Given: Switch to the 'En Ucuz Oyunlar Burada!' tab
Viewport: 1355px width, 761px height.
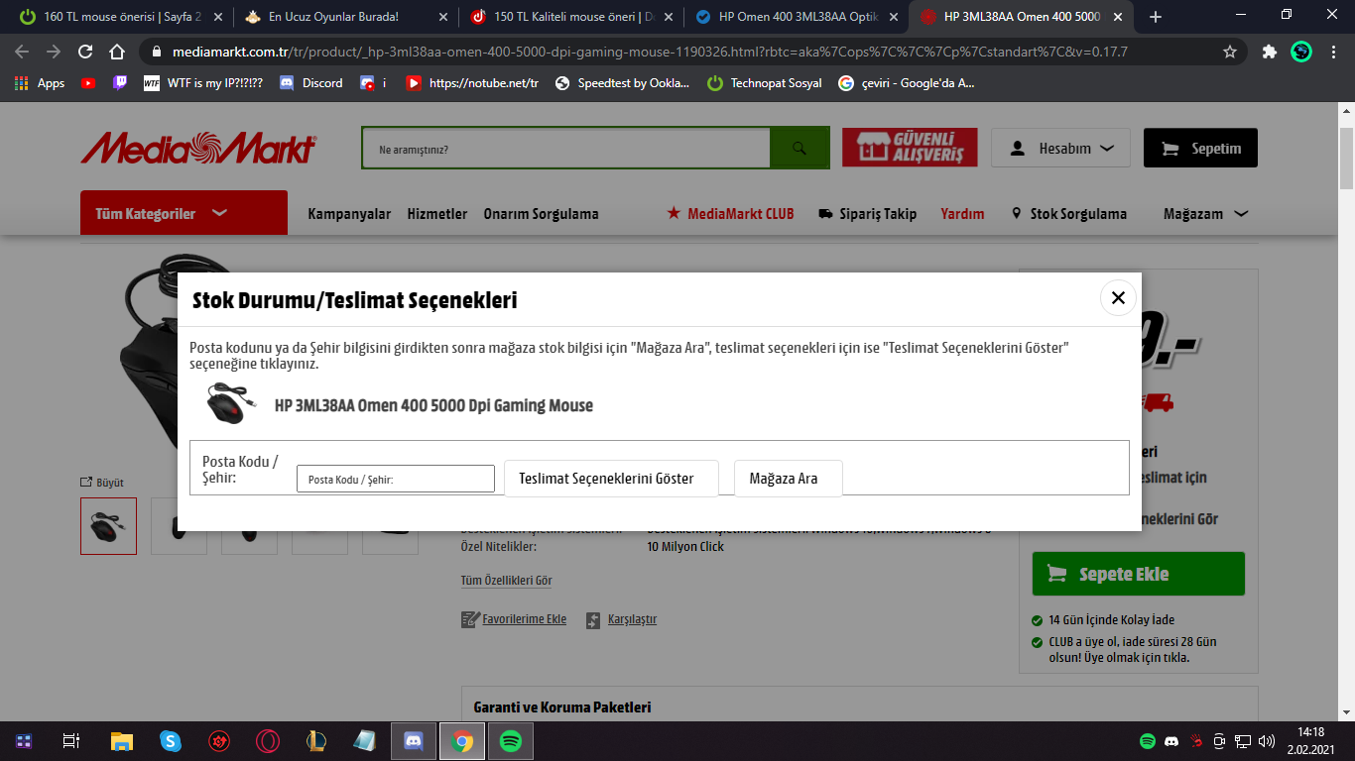Looking at the screenshot, I should pyautogui.click(x=343, y=17).
